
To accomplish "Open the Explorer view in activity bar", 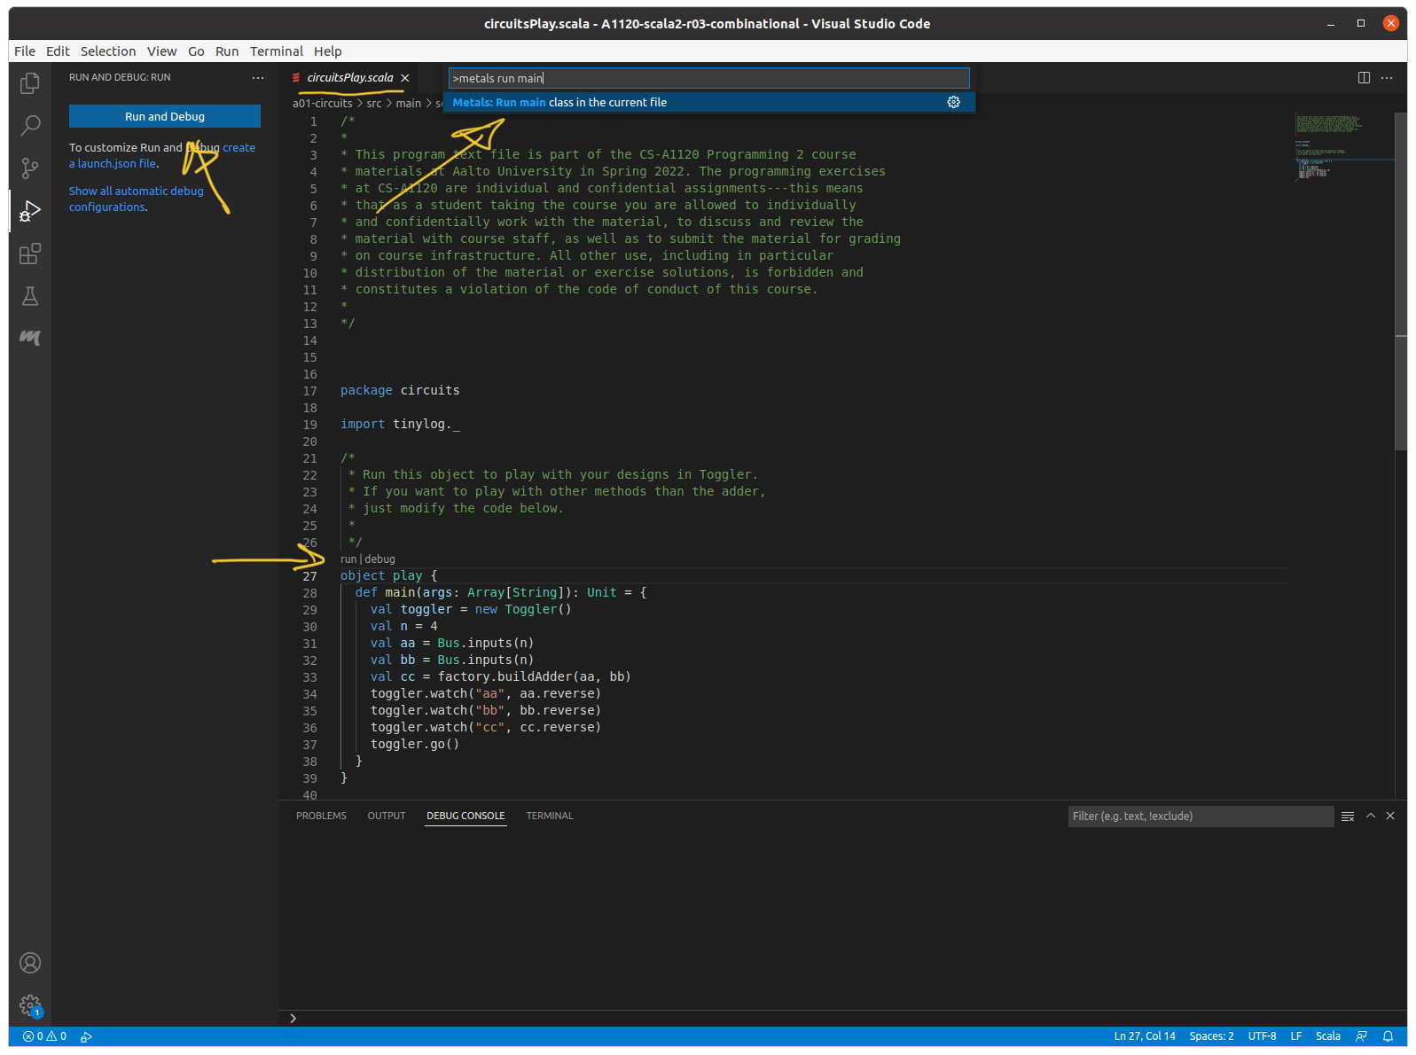I will 30,83.
